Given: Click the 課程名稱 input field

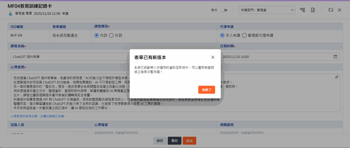Looking at the screenshot, I should [68, 57].
